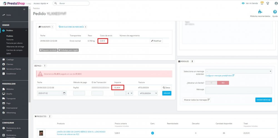Open Módulos puzzle icon in sidebar
The height and width of the screenshot is (138, 278).
(x=4, y=89)
